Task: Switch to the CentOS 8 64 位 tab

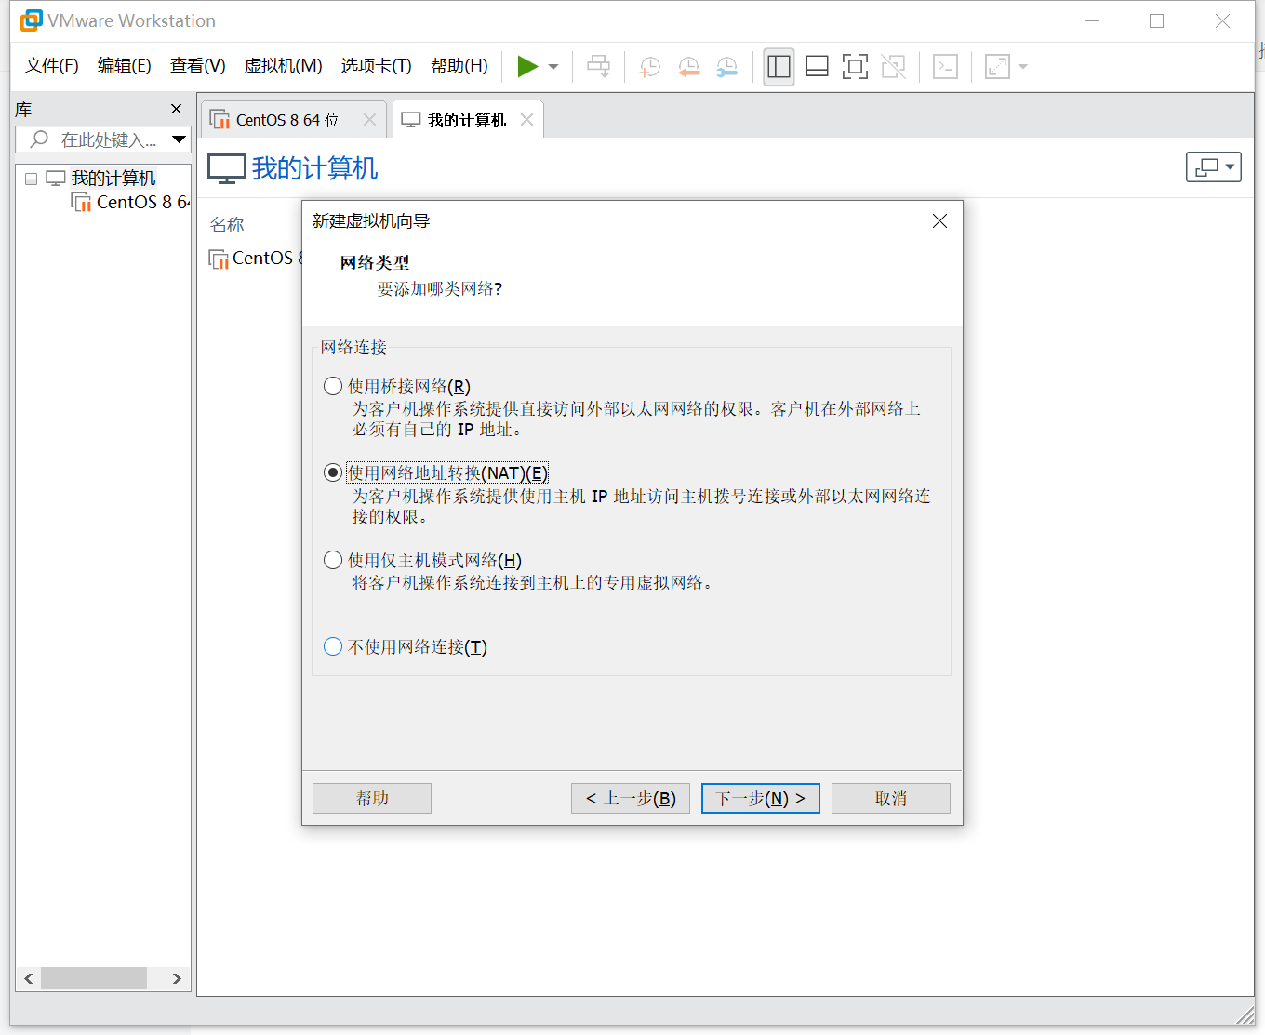Action: point(294,120)
